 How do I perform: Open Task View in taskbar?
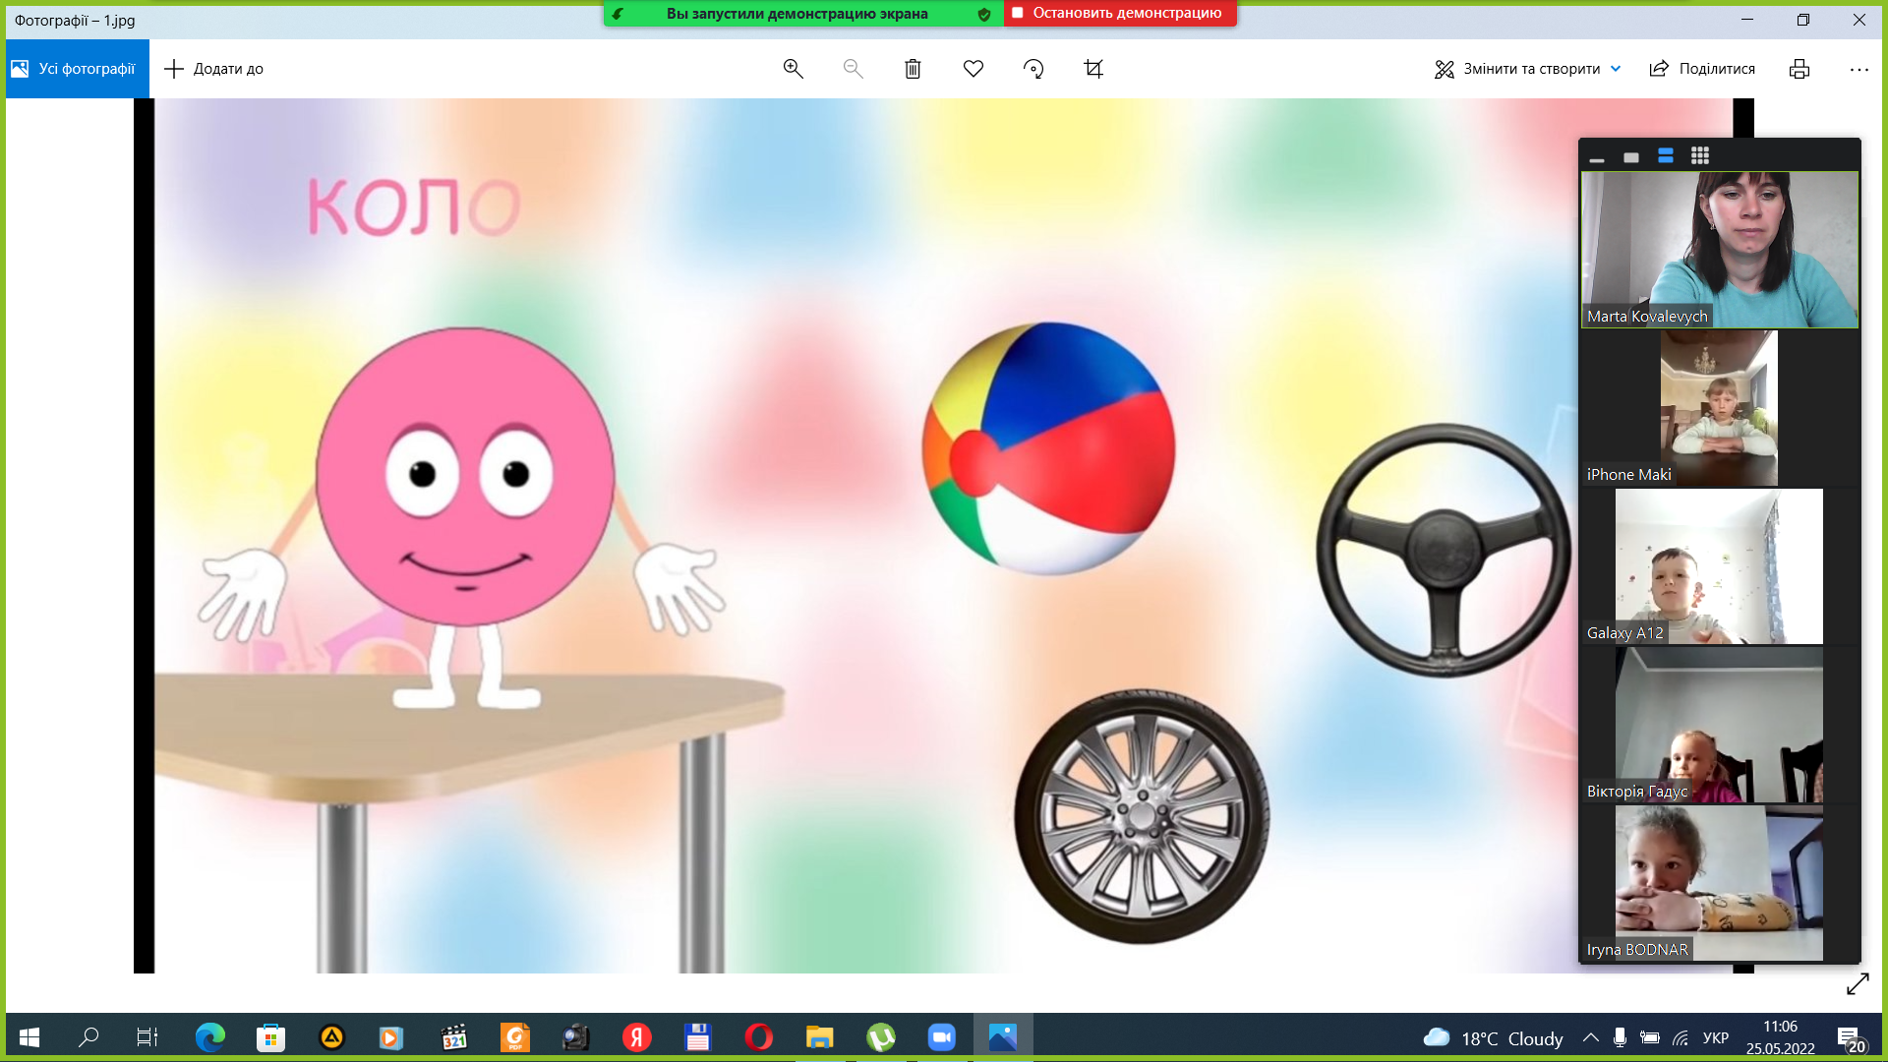147,1037
